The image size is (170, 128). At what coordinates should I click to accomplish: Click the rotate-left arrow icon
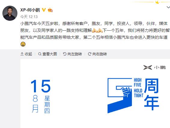(65, 54)
